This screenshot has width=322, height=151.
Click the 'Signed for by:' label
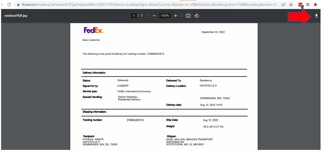(91, 86)
